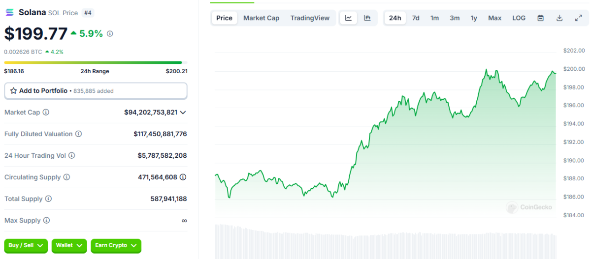The width and height of the screenshot is (591, 259).
Task: Open the Buy / Sell dropdown
Action: (26, 245)
